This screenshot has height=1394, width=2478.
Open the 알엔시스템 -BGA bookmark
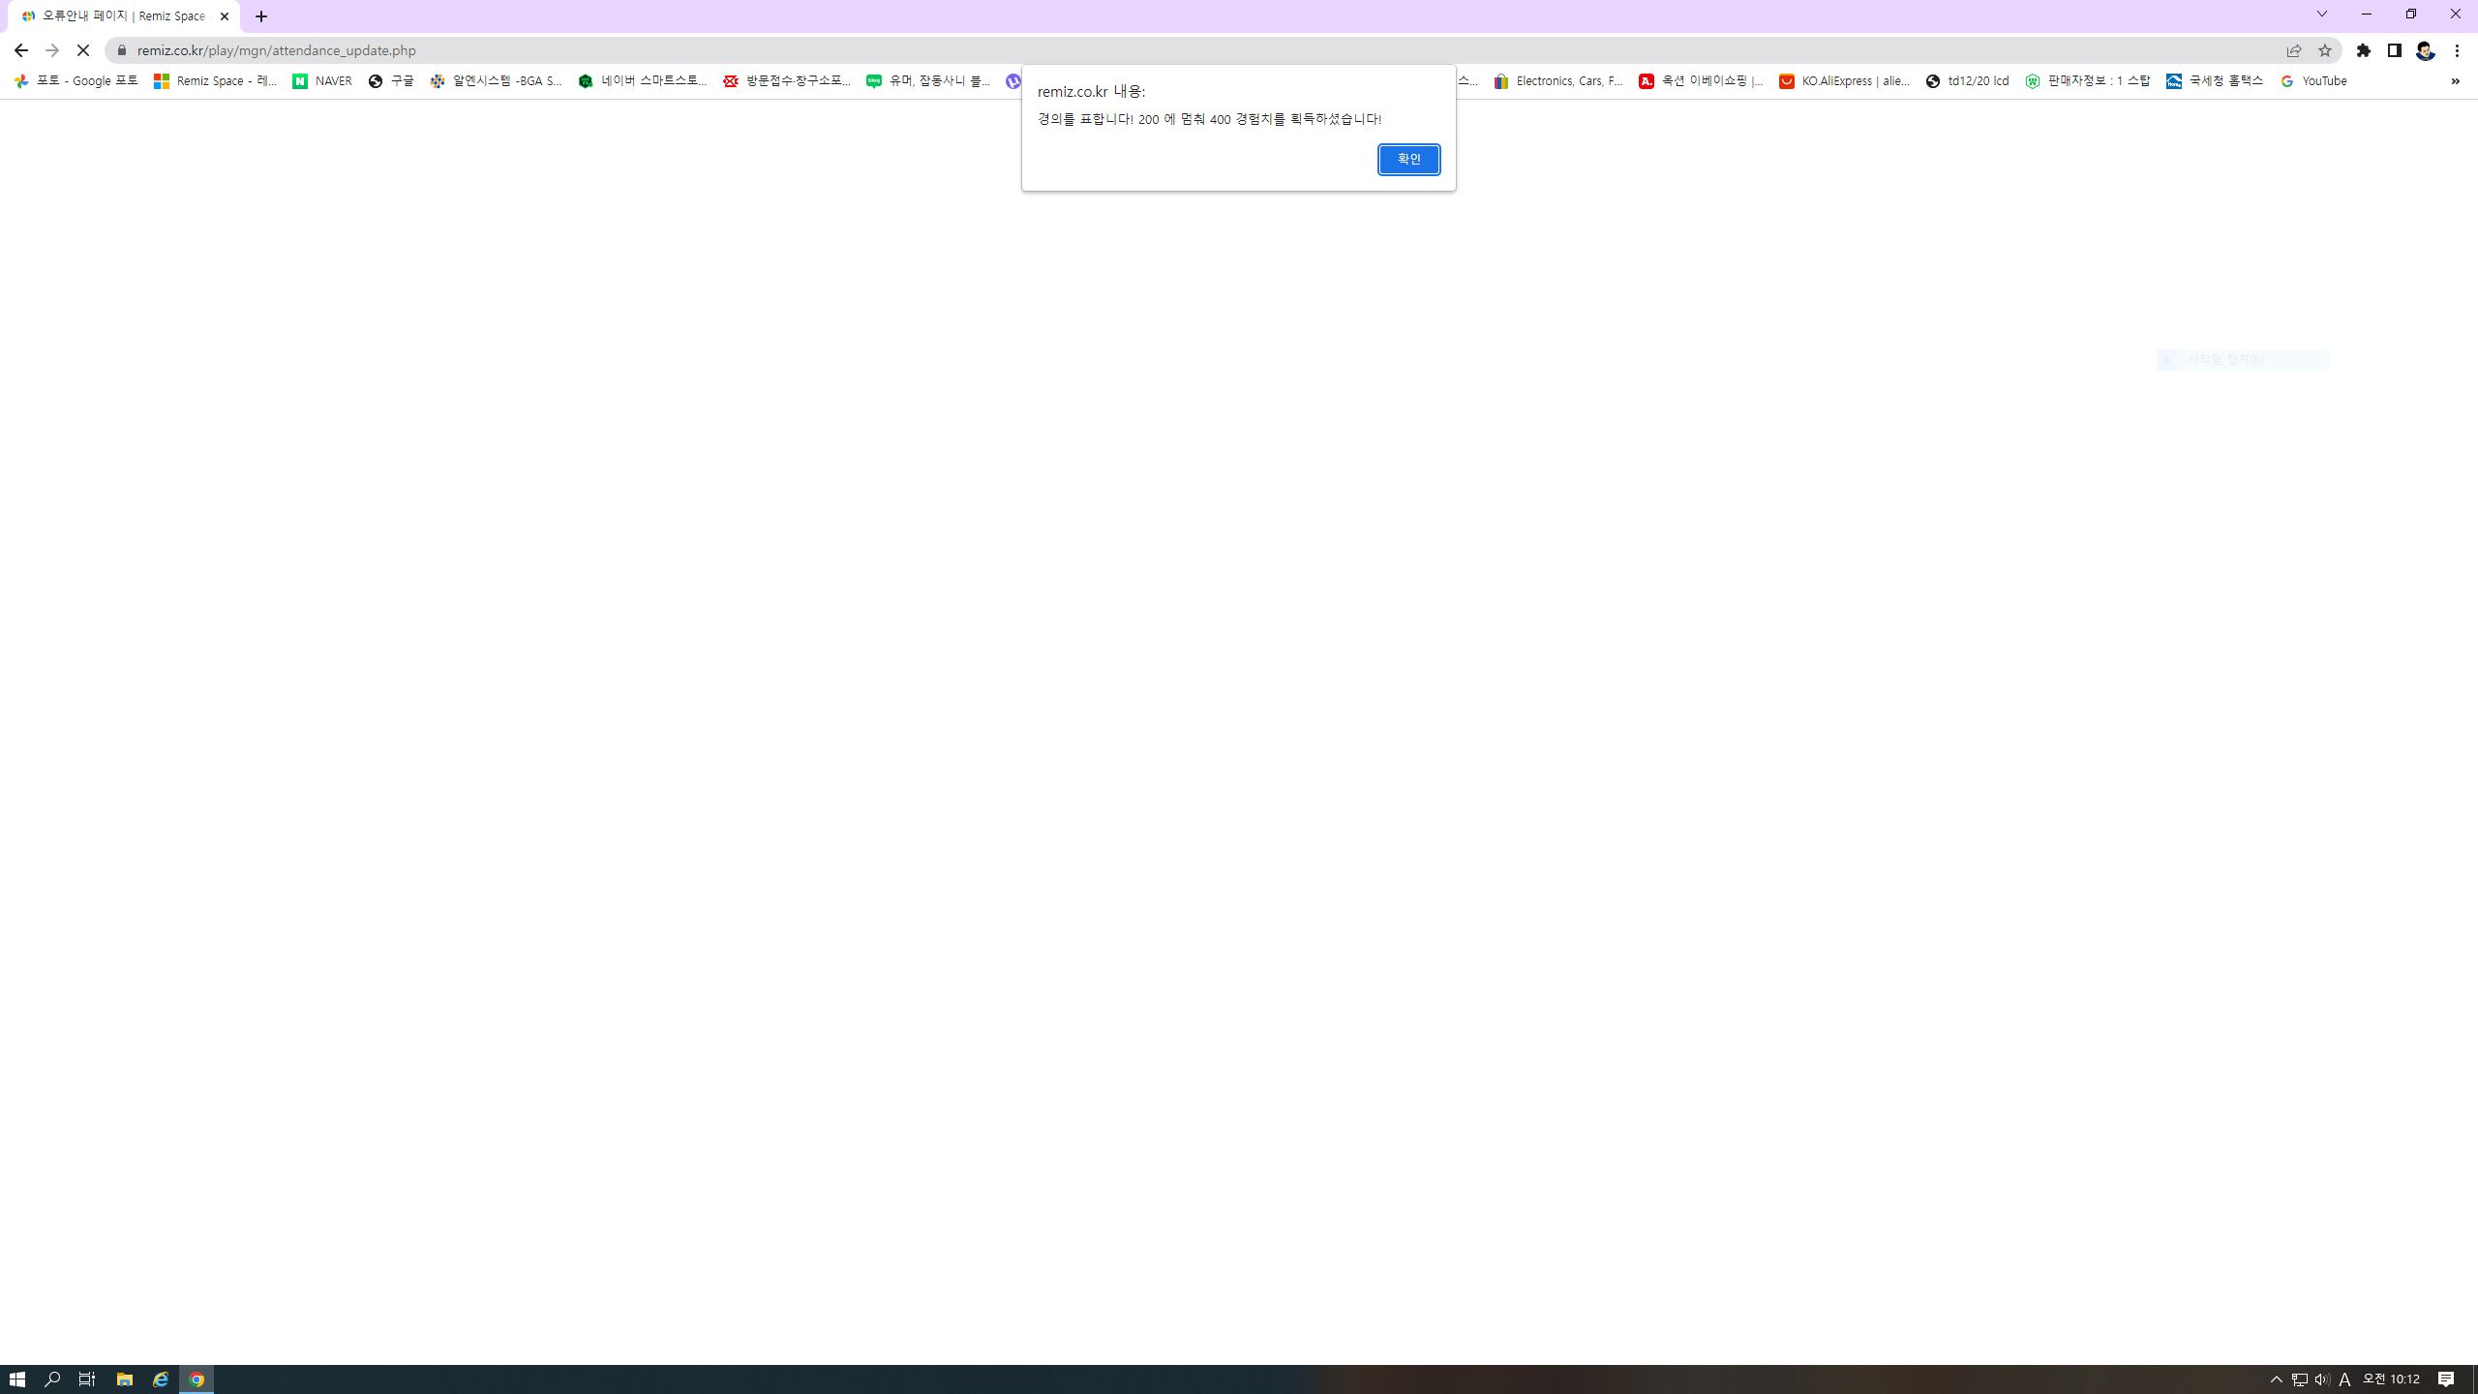pyautogui.click(x=496, y=81)
